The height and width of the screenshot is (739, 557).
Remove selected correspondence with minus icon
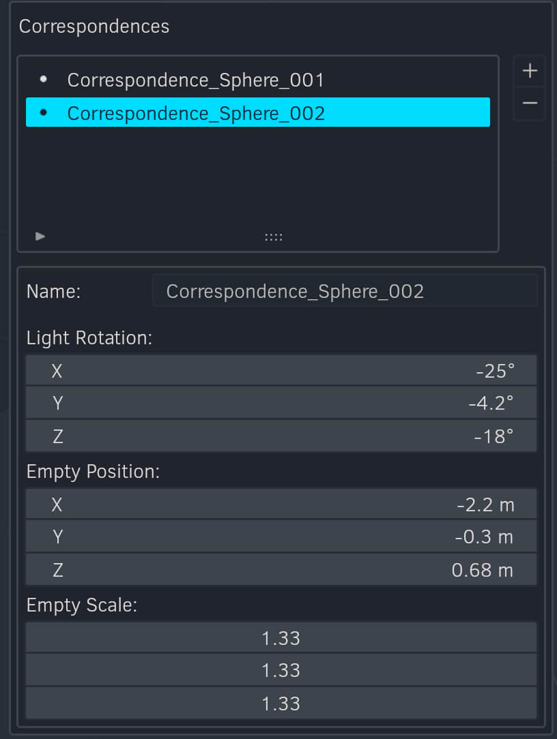[x=530, y=103]
